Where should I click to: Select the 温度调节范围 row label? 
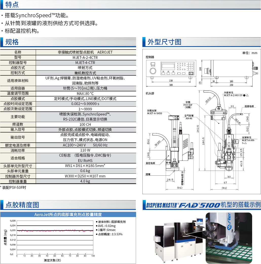18,93
